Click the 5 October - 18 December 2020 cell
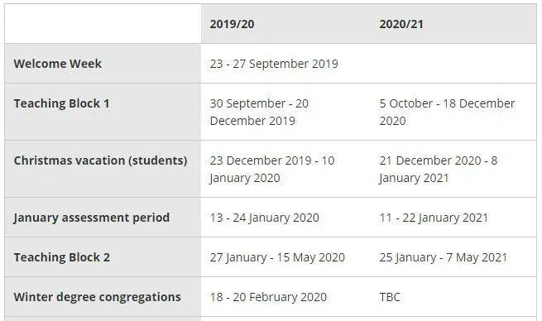This screenshot has width=542, height=321. click(447, 112)
